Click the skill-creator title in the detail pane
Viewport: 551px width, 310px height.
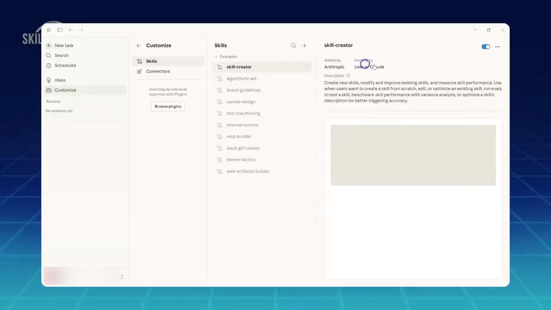click(338, 45)
